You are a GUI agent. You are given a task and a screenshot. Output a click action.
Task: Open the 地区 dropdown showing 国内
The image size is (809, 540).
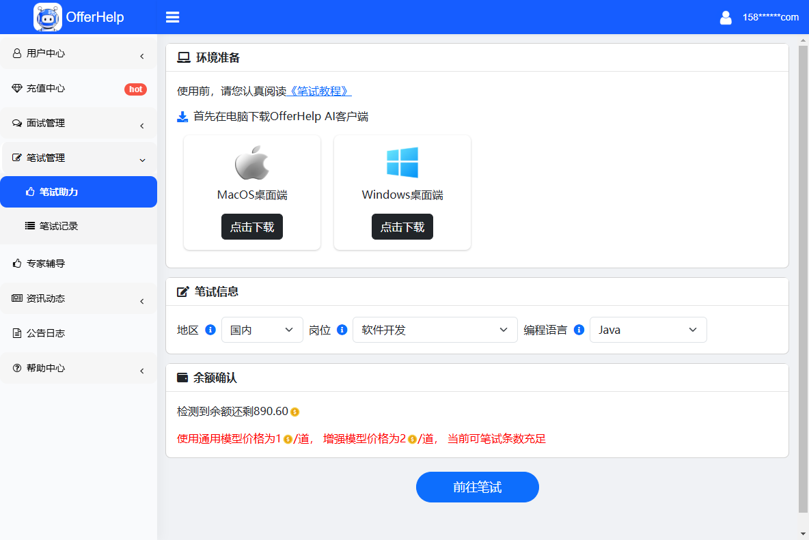click(x=262, y=330)
